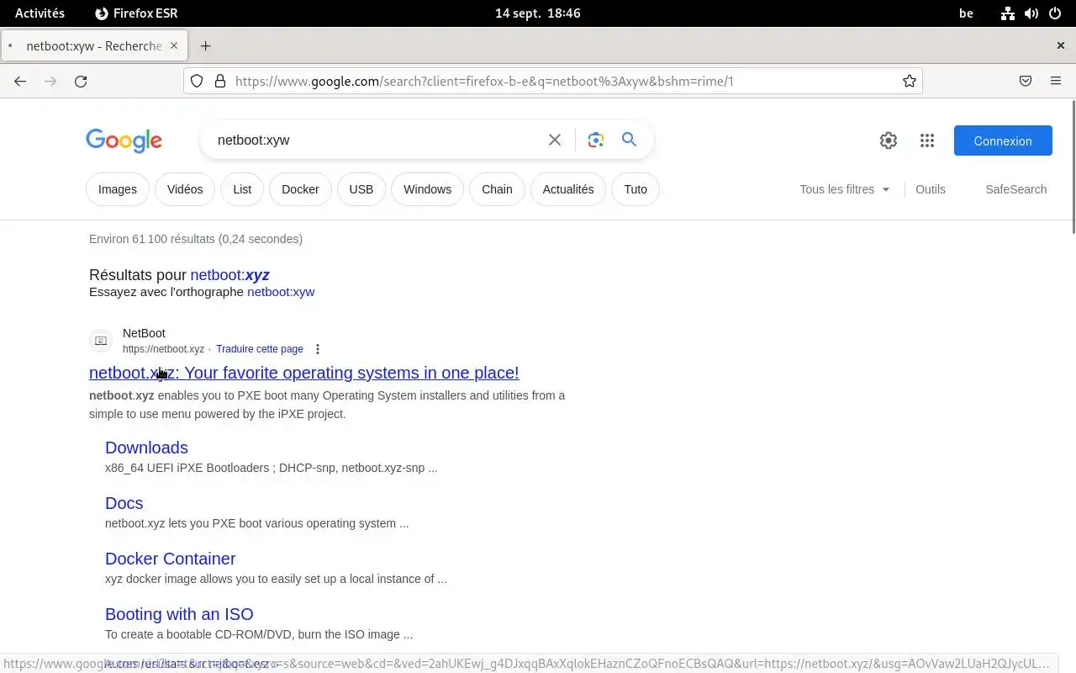Go back to the previous page

point(20,82)
